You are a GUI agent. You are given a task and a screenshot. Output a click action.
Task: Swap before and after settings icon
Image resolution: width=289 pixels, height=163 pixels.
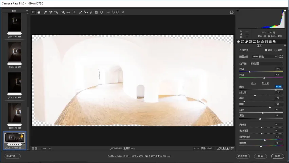224,148
